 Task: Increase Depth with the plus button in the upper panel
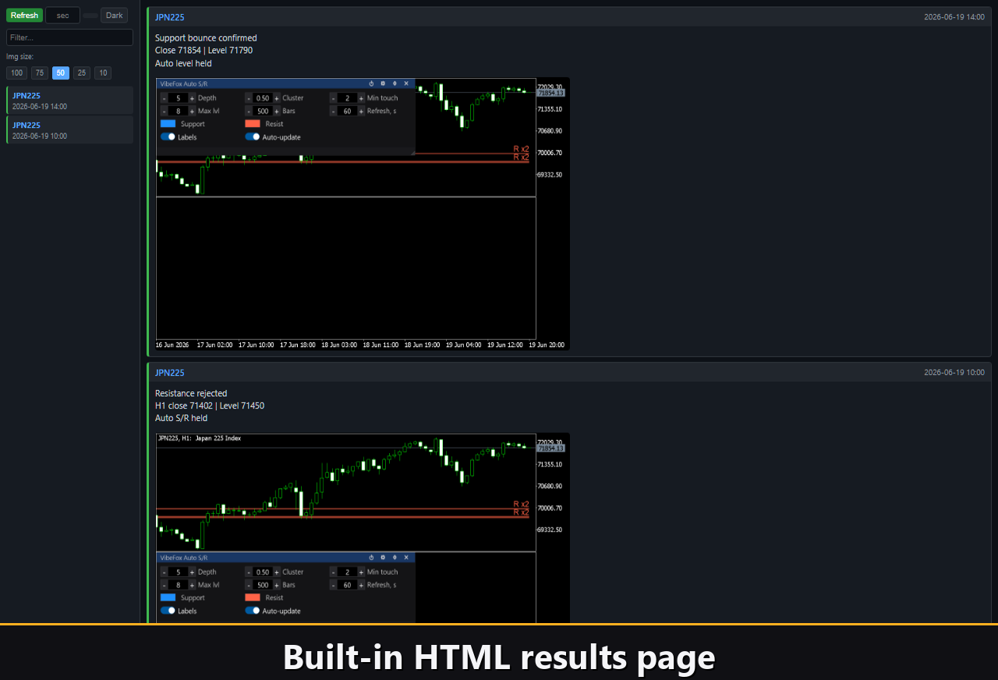192,98
